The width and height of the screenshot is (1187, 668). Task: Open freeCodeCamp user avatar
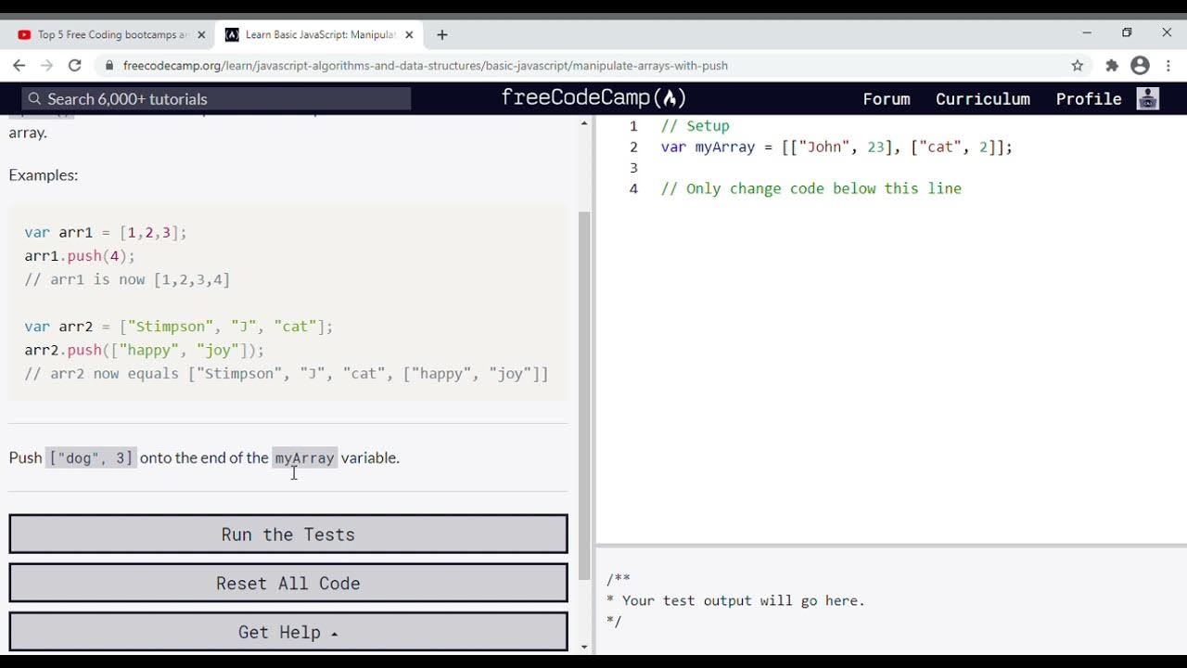[x=1148, y=98]
